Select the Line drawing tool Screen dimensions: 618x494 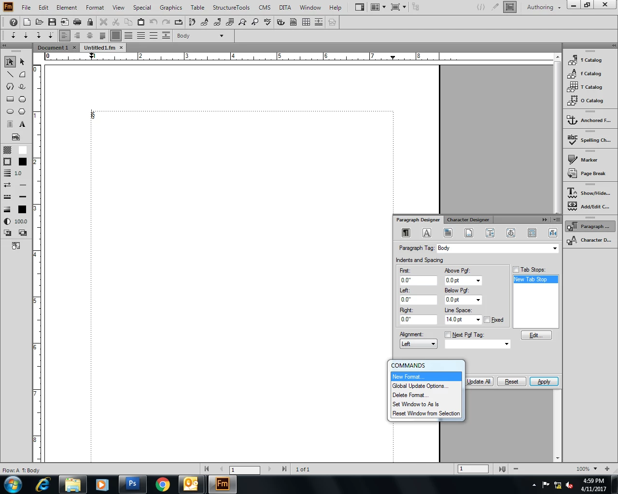10,74
